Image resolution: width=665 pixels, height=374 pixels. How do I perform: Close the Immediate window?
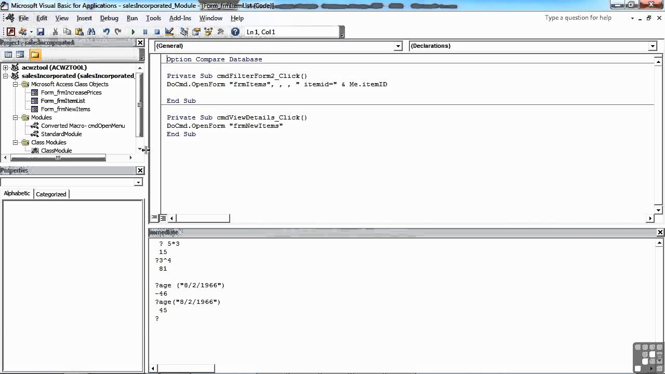[660, 232]
